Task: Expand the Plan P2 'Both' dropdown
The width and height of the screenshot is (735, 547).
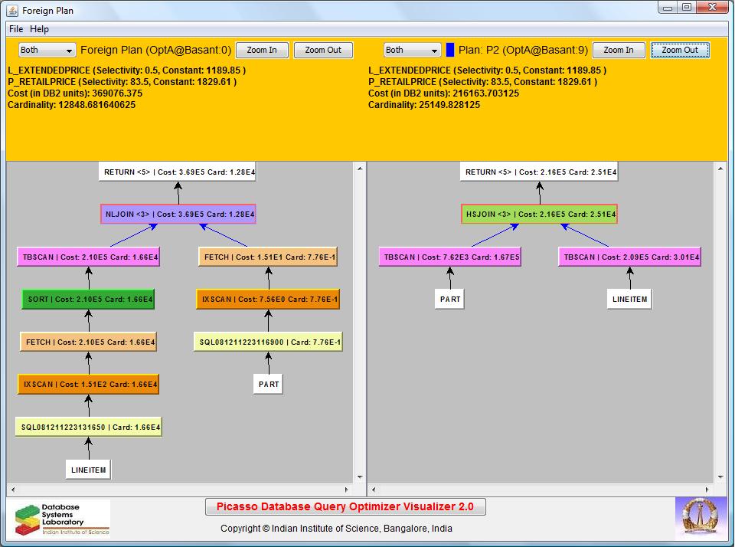Action: 413,51
